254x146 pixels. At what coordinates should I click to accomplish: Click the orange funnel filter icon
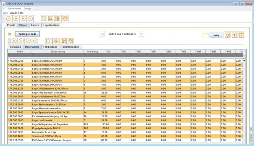pos(234,35)
